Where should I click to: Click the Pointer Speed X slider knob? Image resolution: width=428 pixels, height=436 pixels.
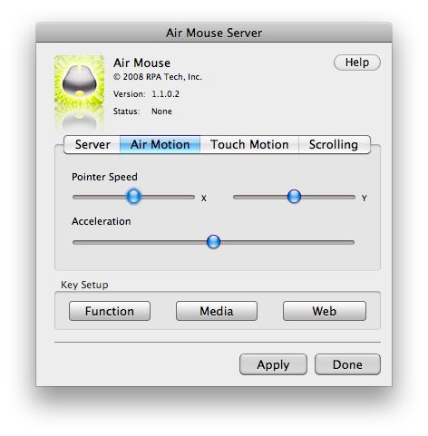tap(133, 197)
